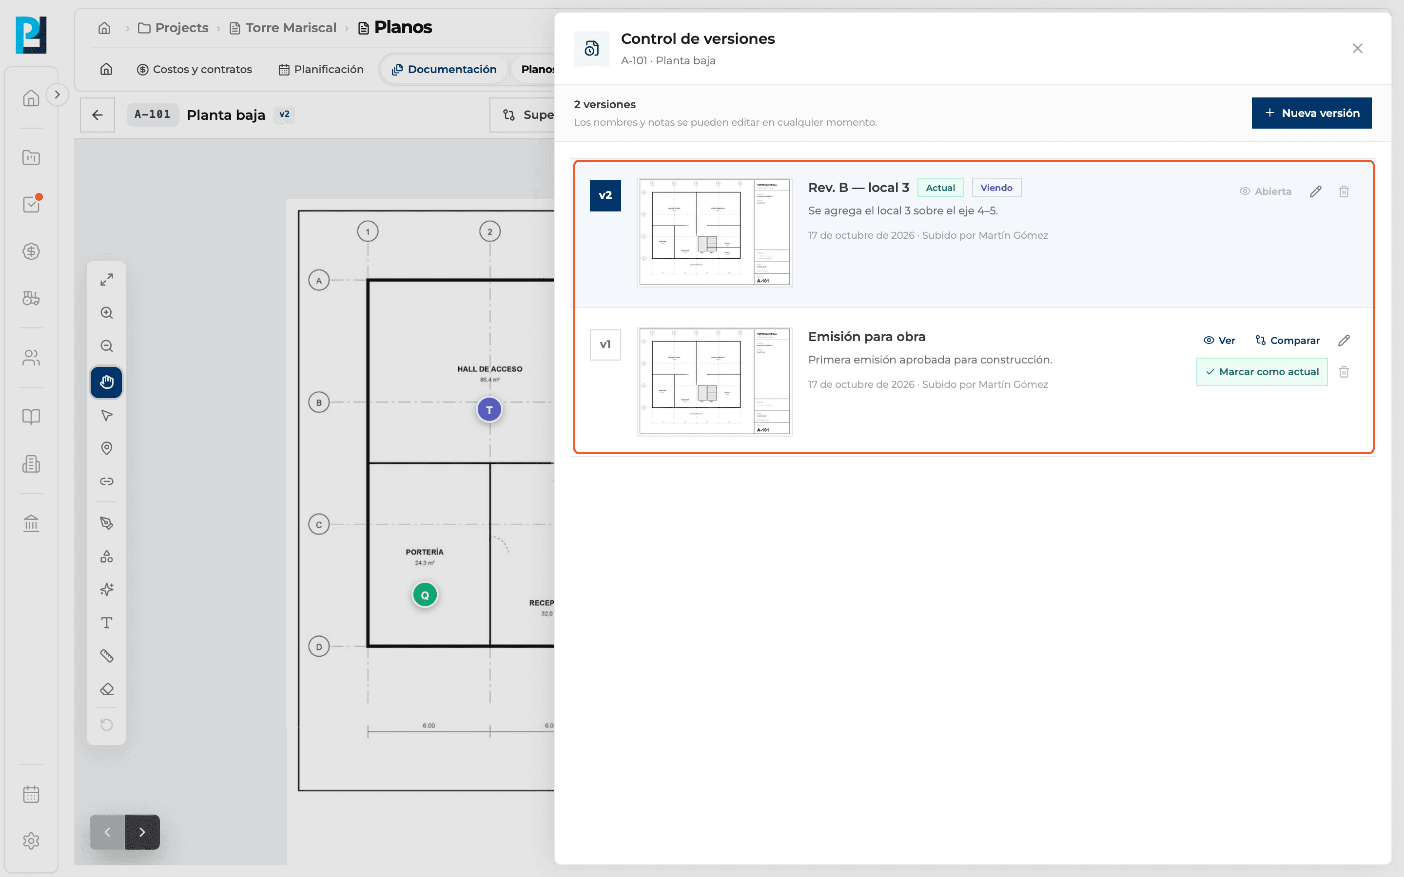Toggle Marcar como actual on v1
This screenshot has width=1404, height=877.
(1262, 372)
